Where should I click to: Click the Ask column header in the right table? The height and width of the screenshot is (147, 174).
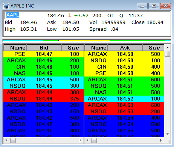point(125,48)
